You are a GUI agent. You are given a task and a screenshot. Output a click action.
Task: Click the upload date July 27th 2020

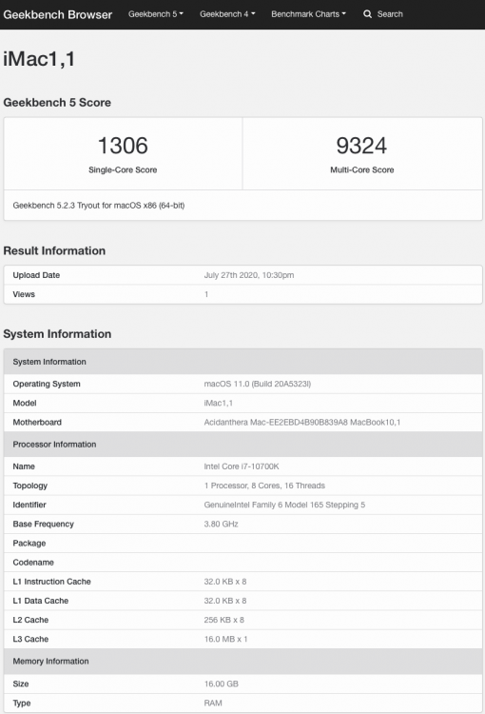click(x=249, y=275)
